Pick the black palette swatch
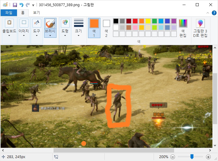218x161 pixels. pos(116,21)
